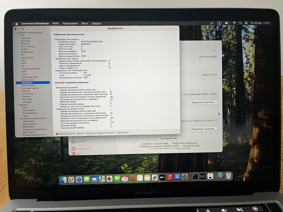The image size is (283, 212).
Task: Click the Wi-Fi status icon
Action: (234, 23)
